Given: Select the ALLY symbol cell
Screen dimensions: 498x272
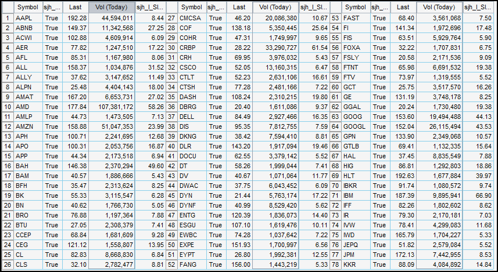Looking at the screenshot, I should tap(28, 77).
